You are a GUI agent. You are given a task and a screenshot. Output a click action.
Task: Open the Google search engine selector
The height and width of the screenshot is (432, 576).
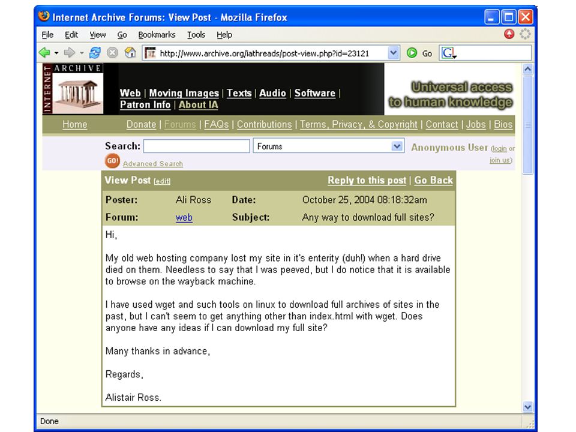tap(449, 53)
